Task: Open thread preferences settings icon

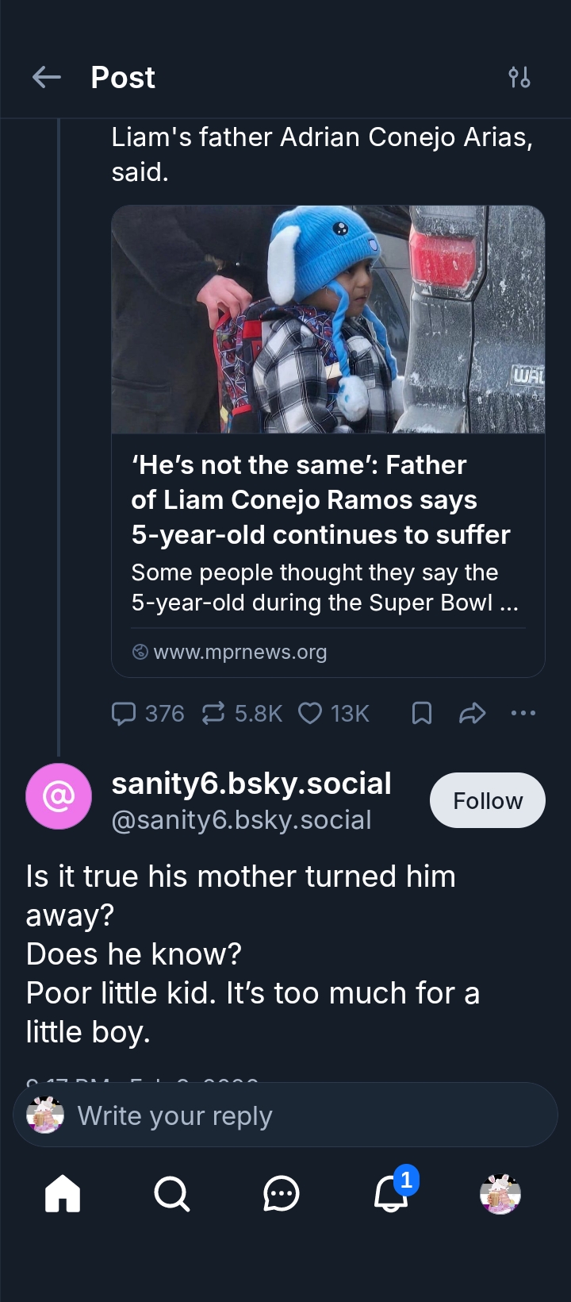Action: click(519, 77)
